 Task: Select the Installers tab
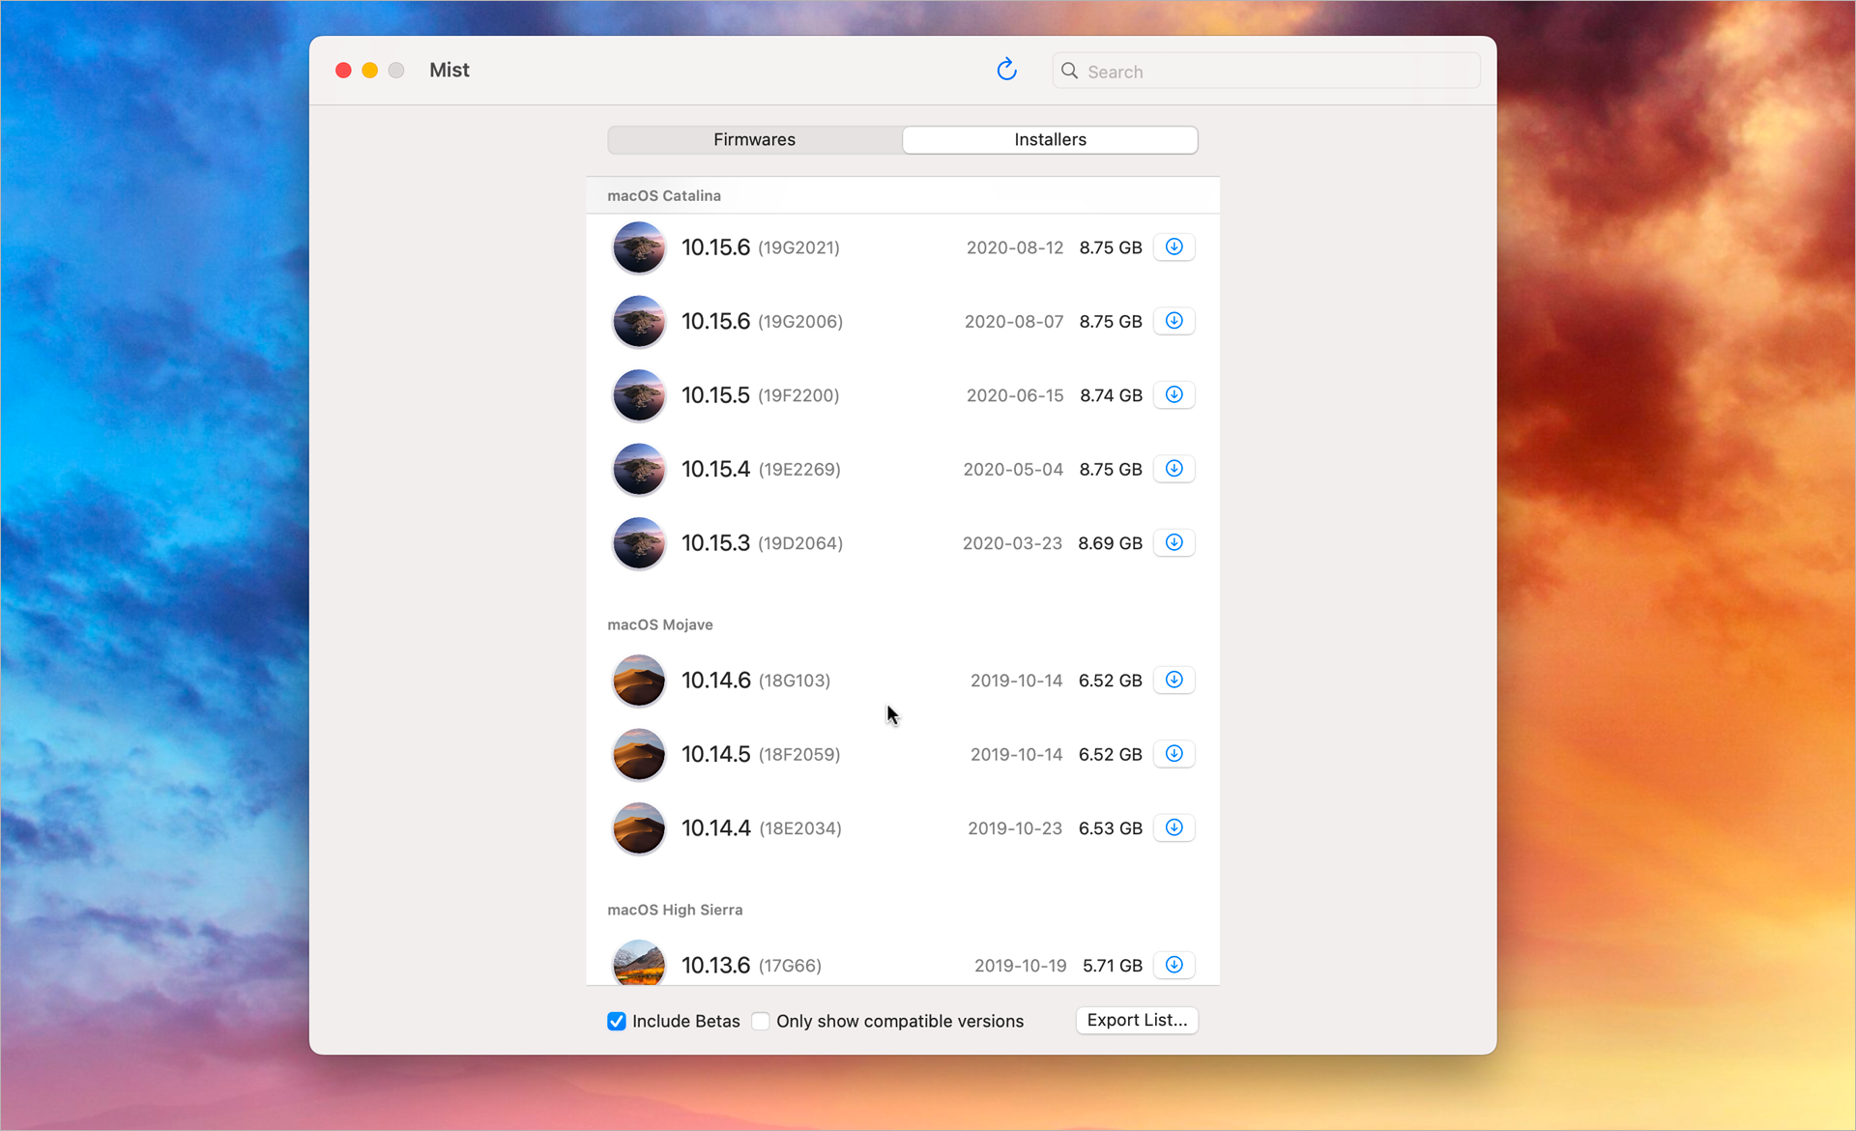[x=1050, y=139]
